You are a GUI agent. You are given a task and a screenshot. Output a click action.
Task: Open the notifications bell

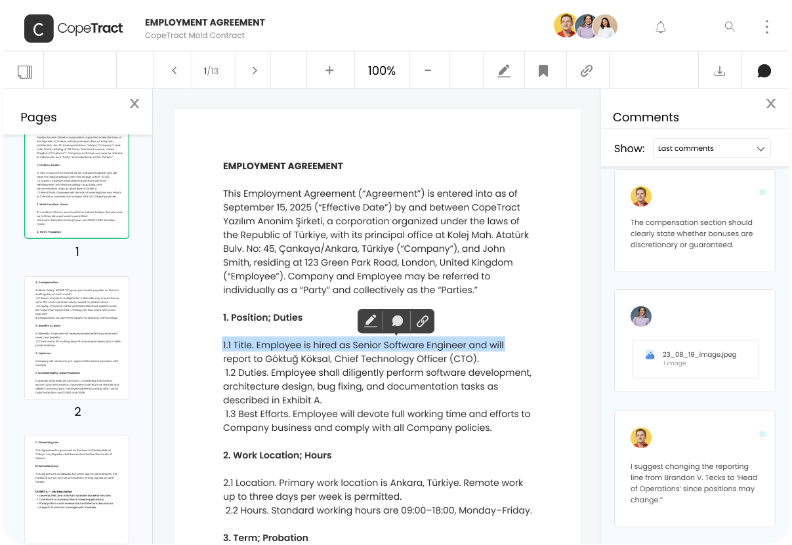pyautogui.click(x=661, y=26)
